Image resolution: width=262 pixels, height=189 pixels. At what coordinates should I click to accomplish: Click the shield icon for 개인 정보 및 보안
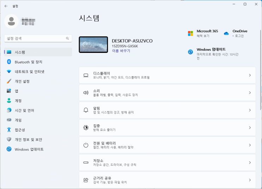[x=9, y=139]
